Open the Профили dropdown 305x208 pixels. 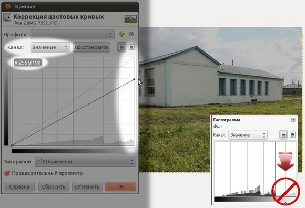click(73, 34)
